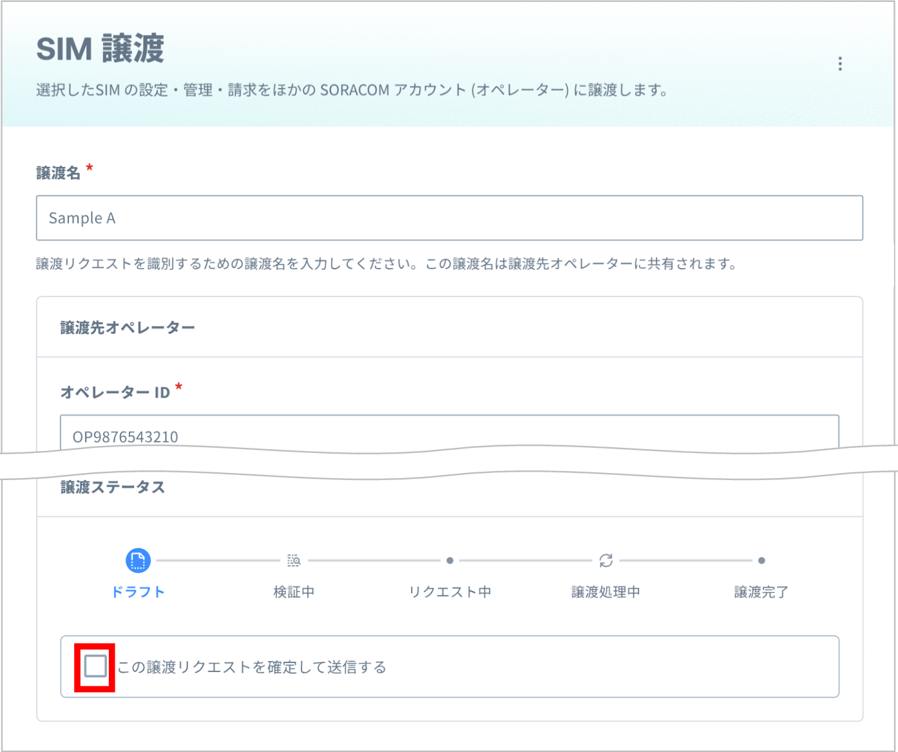The image size is (898, 752).
Task: Click the 譲渡名 field label
Action: click(59, 173)
